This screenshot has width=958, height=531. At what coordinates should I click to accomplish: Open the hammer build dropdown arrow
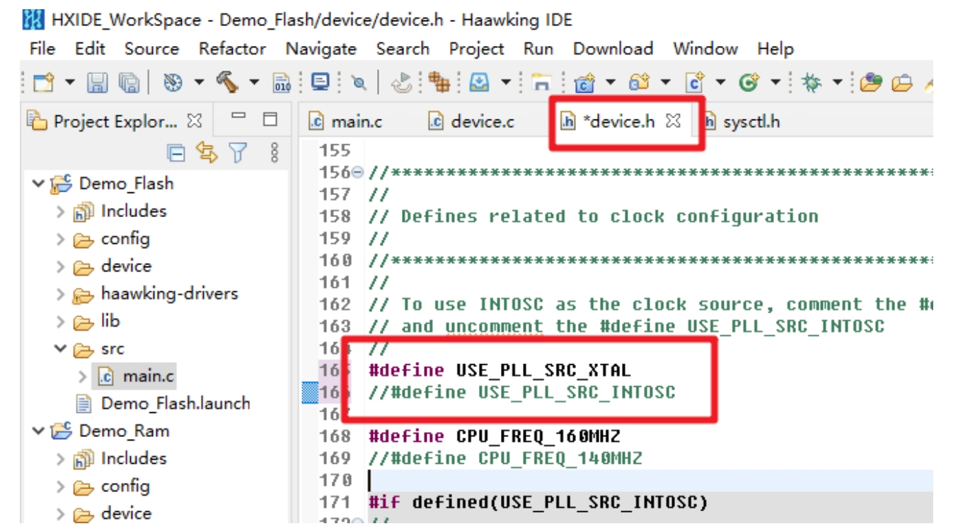pos(254,83)
